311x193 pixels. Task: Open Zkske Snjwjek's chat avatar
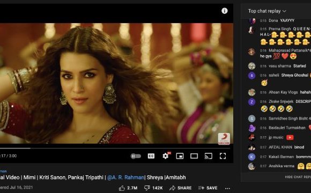point(251,102)
